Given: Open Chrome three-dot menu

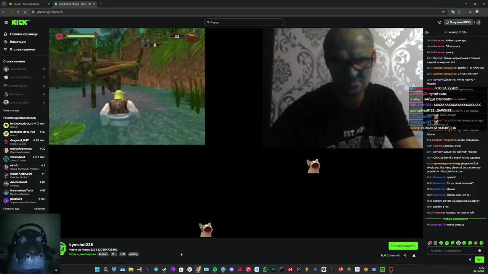Looking at the screenshot, I should tap(483, 12).
